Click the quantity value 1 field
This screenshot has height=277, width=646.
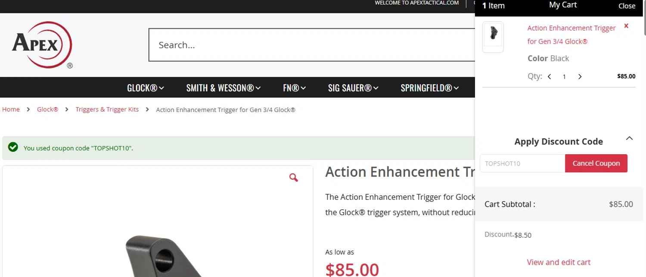pyautogui.click(x=564, y=77)
